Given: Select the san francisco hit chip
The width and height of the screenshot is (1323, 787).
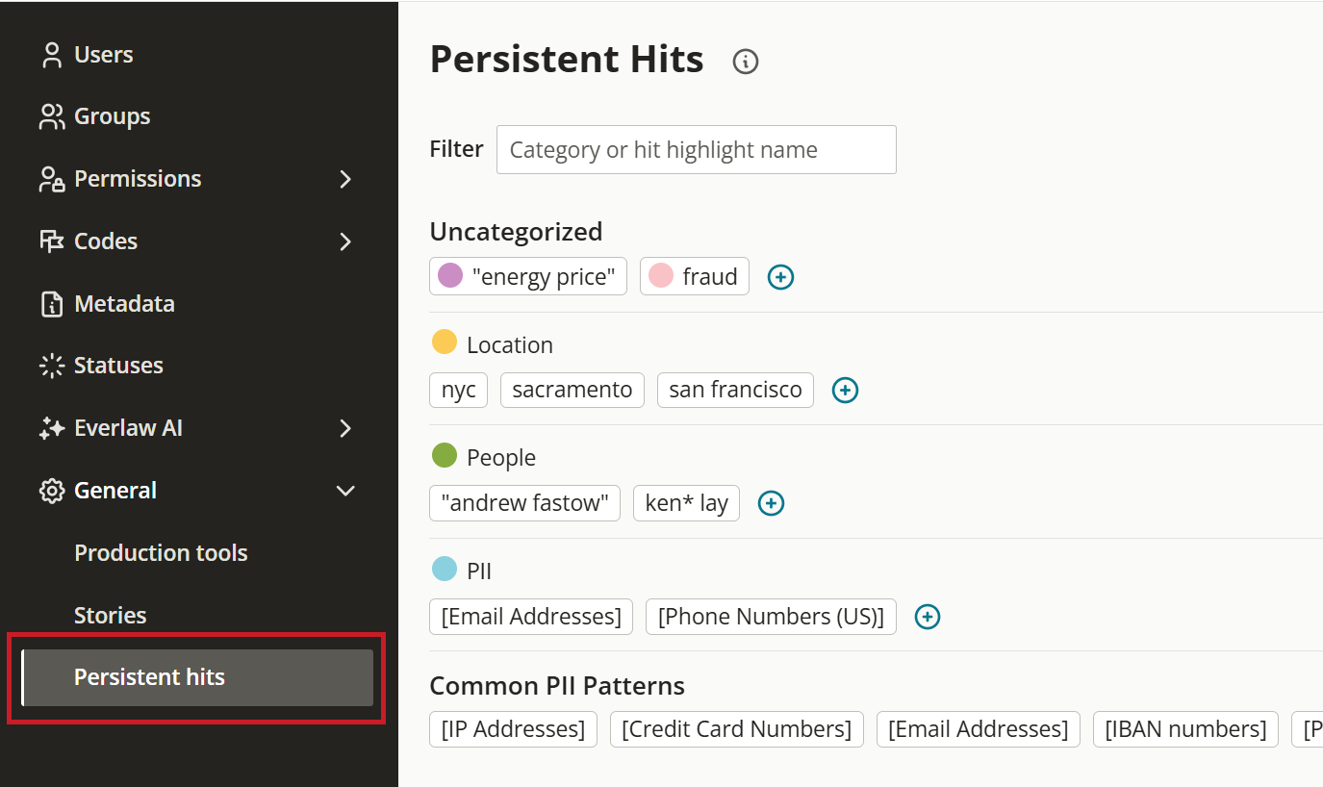Looking at the screenshot, I should [x=736, y=390].
